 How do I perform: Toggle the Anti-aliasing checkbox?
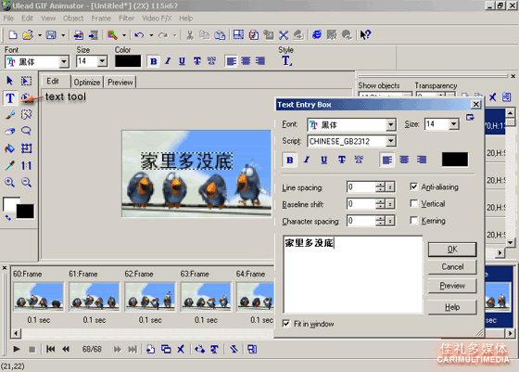point(413,186)
